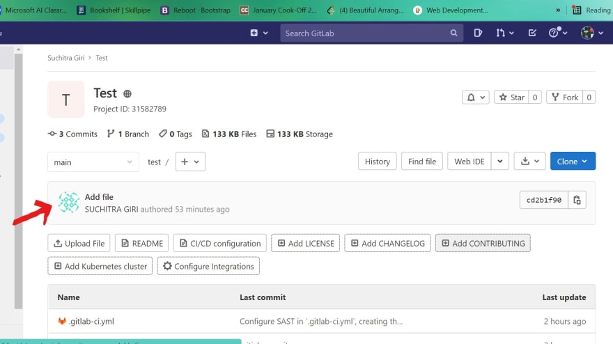
Task: View the star count 0
Action: tap(535, 97)
